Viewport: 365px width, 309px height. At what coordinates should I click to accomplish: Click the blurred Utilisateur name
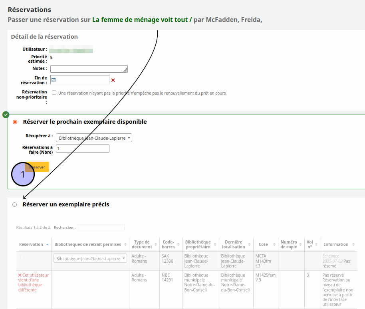71,49
